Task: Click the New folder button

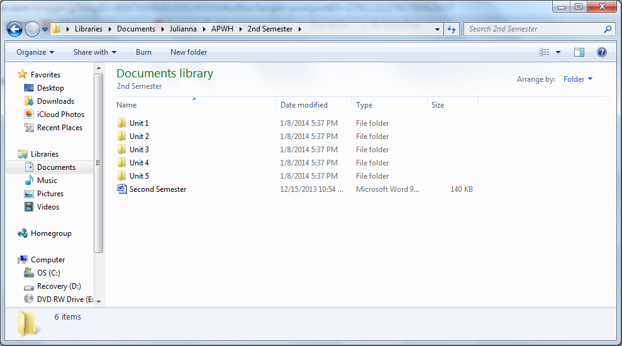Action: click(189, 52)
